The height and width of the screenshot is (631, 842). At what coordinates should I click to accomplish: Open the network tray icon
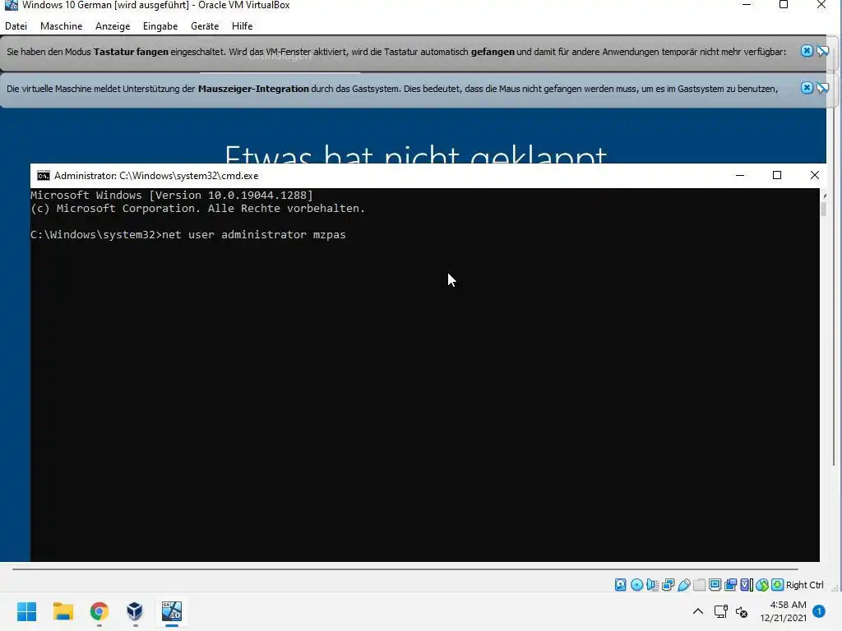pos(720,611)
